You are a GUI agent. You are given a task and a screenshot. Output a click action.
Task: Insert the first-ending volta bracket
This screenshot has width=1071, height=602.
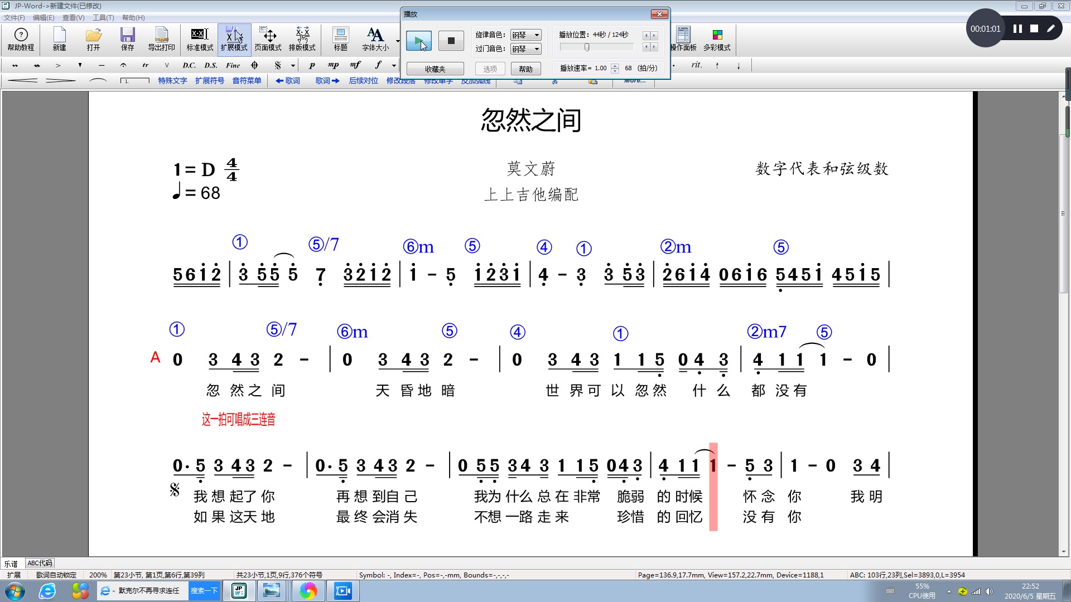coord(135,81)
